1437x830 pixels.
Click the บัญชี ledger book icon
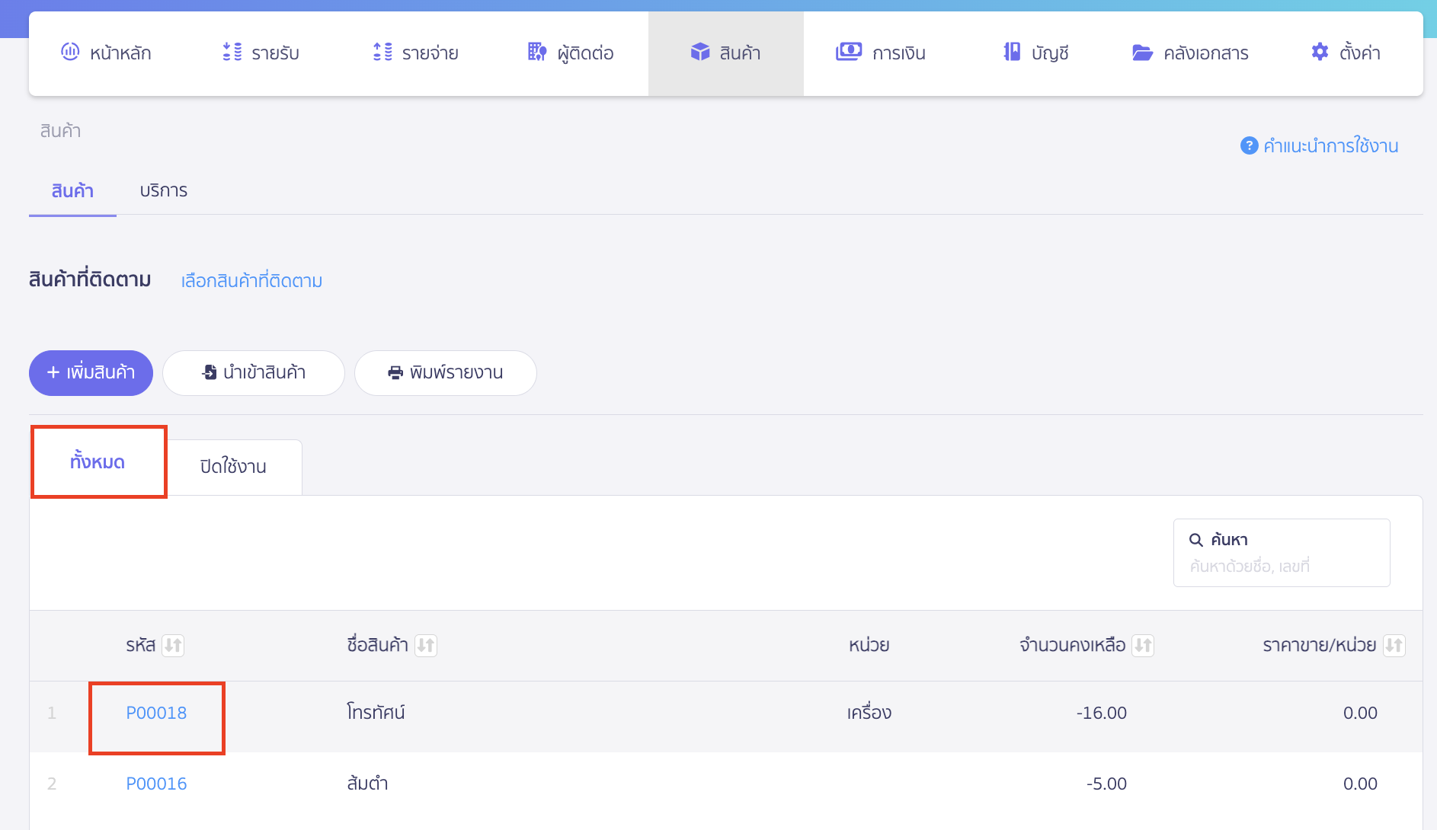click(x=1012, y=52)
